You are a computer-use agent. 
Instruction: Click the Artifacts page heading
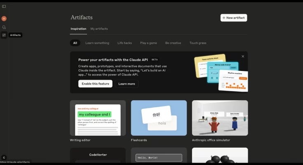82,17
